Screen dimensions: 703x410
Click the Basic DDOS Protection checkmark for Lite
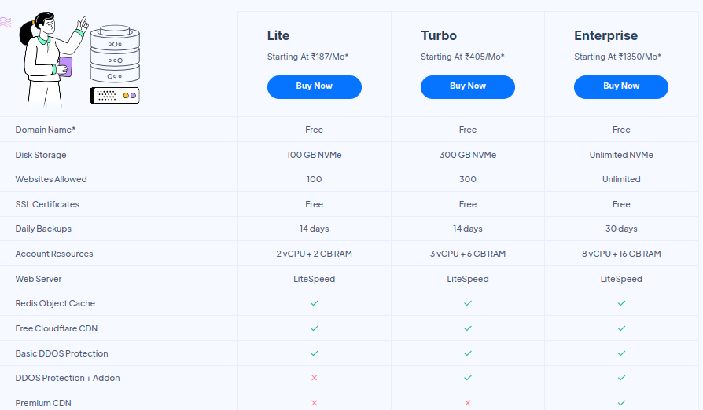(x=314, y=353)
